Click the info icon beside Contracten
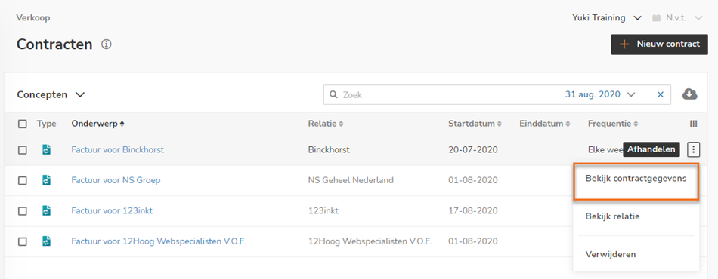718x279 pixels. (x=107, y=44)
